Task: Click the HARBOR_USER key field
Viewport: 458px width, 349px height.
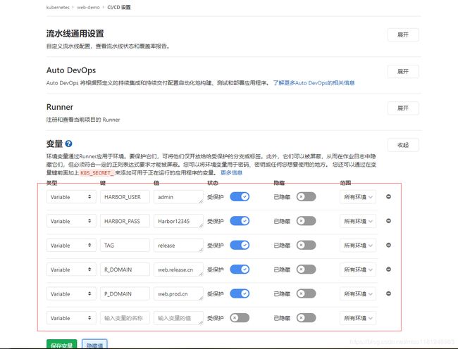Action: pyautogui.click(x=125, y=197)
